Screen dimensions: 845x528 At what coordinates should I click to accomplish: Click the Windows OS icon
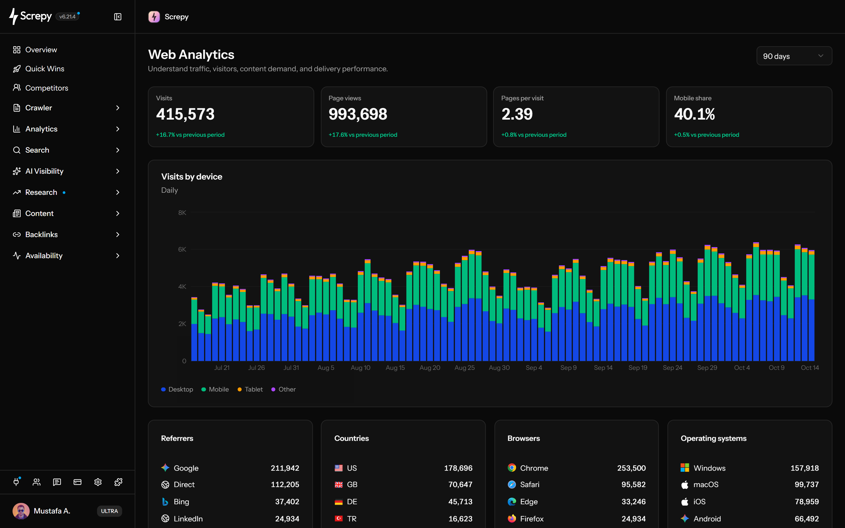[685, 468]
